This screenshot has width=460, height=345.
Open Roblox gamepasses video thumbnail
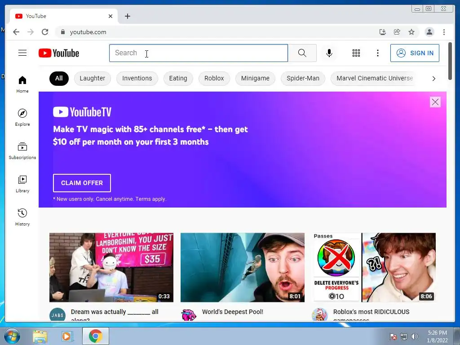point(374,267)
